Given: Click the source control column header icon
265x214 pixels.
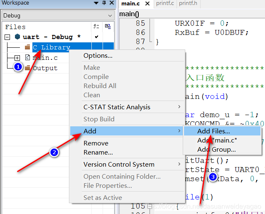Looking at the screenshot, I should point(108,26).
